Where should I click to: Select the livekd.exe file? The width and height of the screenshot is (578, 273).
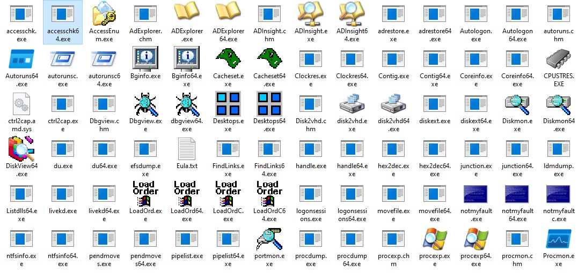(x=63, y=199)
